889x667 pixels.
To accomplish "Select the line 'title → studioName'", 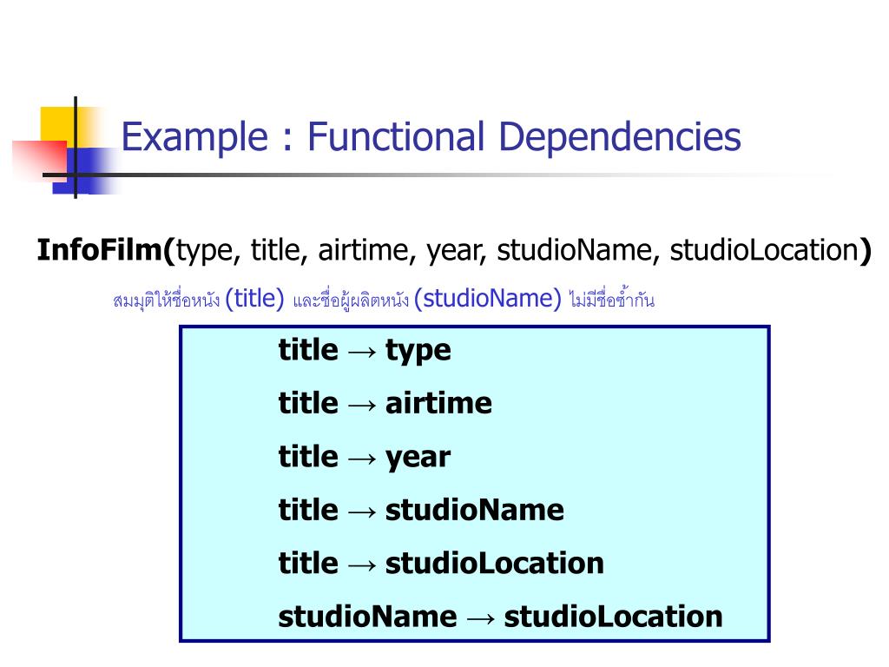I will 421,510.
